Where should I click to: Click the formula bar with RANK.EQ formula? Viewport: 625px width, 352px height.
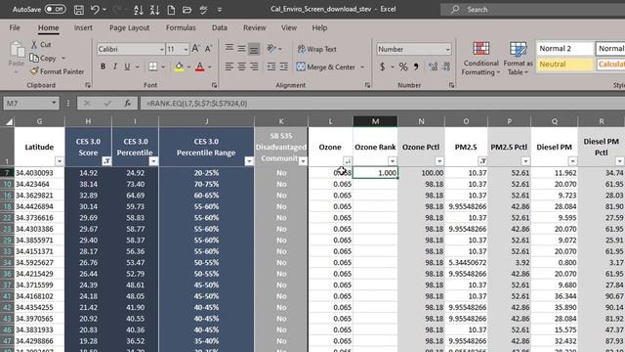382,104
